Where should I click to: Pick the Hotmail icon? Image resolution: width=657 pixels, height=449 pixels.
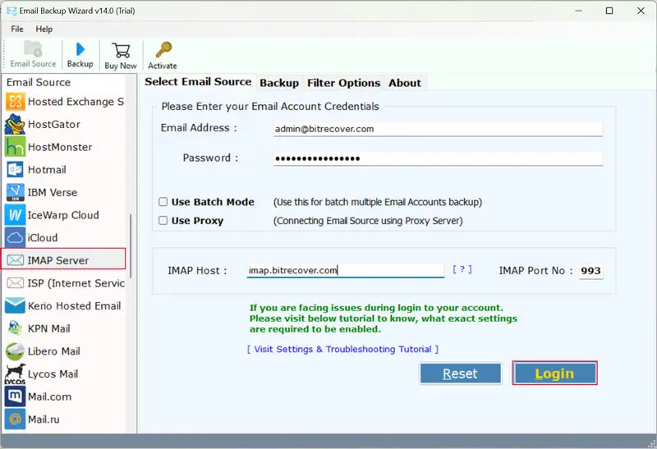pyautogui.click(x=15, y=170)
